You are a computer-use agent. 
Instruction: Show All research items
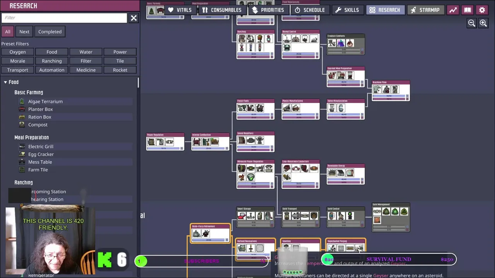point(8,32)
